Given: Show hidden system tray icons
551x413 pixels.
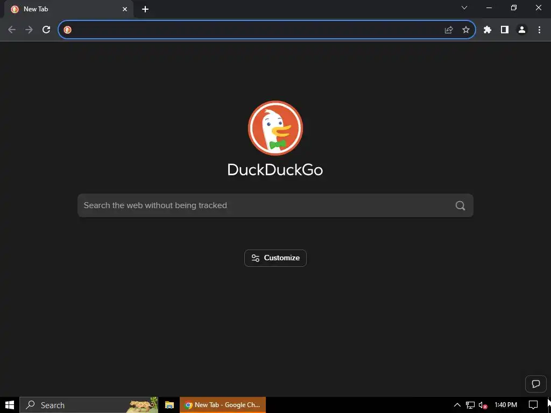Looking at the screenshot, I should coord(457,405).
